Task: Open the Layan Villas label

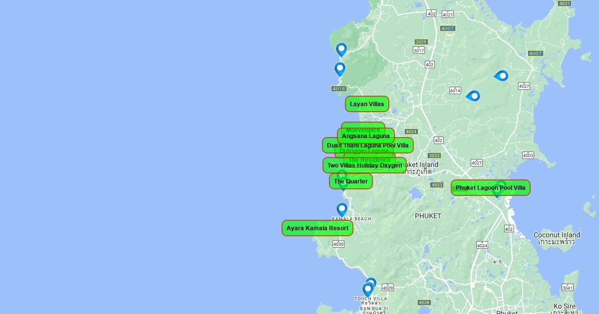Action: point(367,104)
